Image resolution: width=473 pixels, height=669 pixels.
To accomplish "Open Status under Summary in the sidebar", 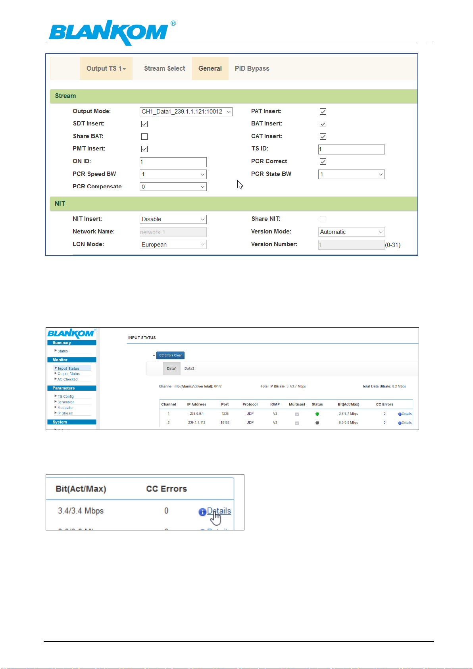I will [63, 351].
